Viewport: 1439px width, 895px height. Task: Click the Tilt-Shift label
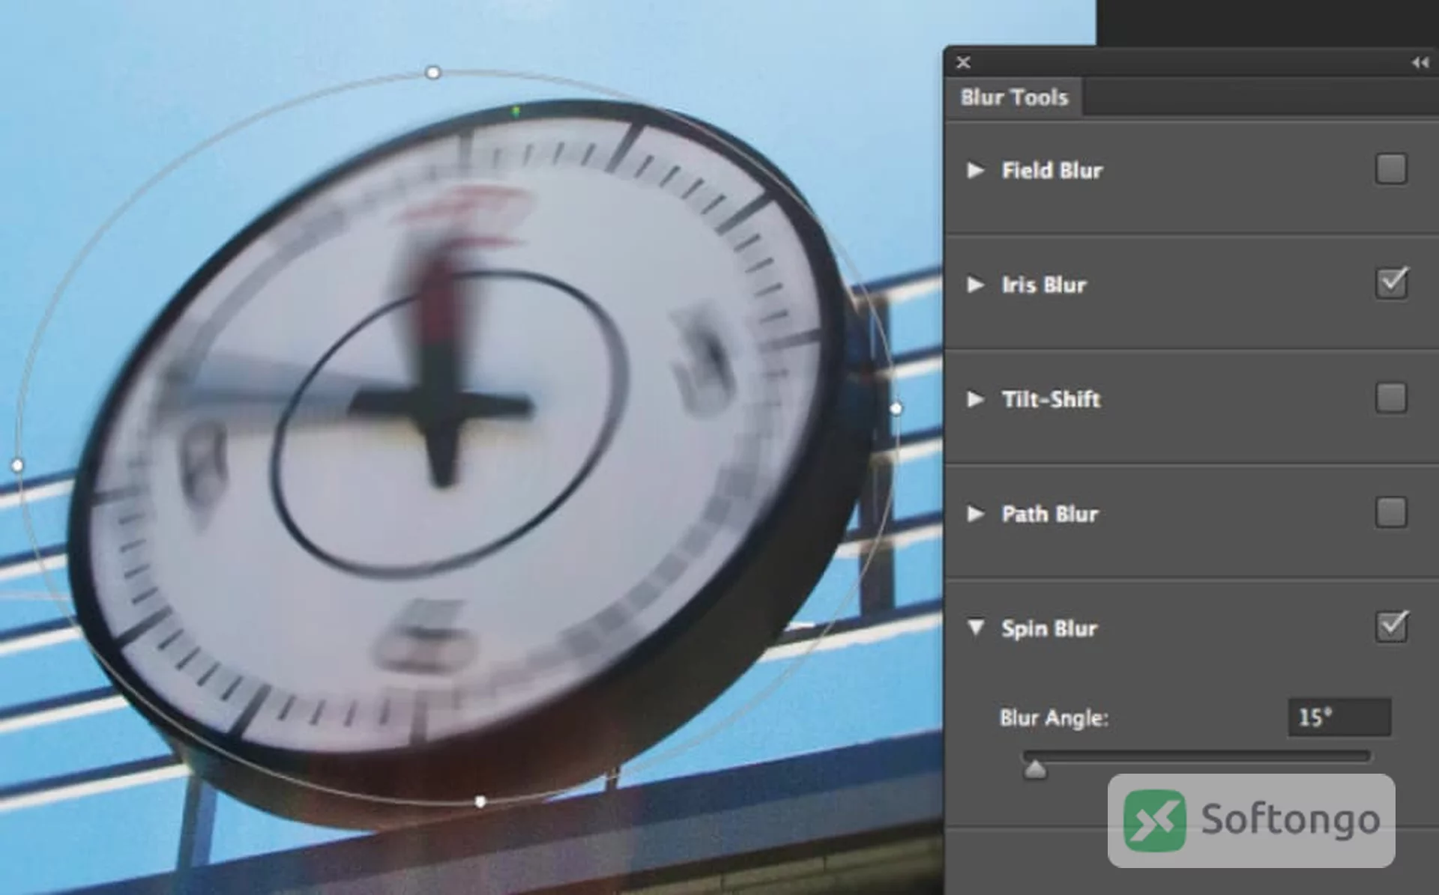click(1051, 399)
